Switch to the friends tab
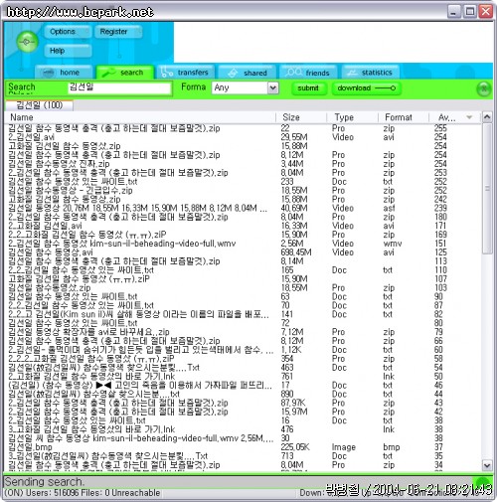497x502 pixels. (308, 73)
